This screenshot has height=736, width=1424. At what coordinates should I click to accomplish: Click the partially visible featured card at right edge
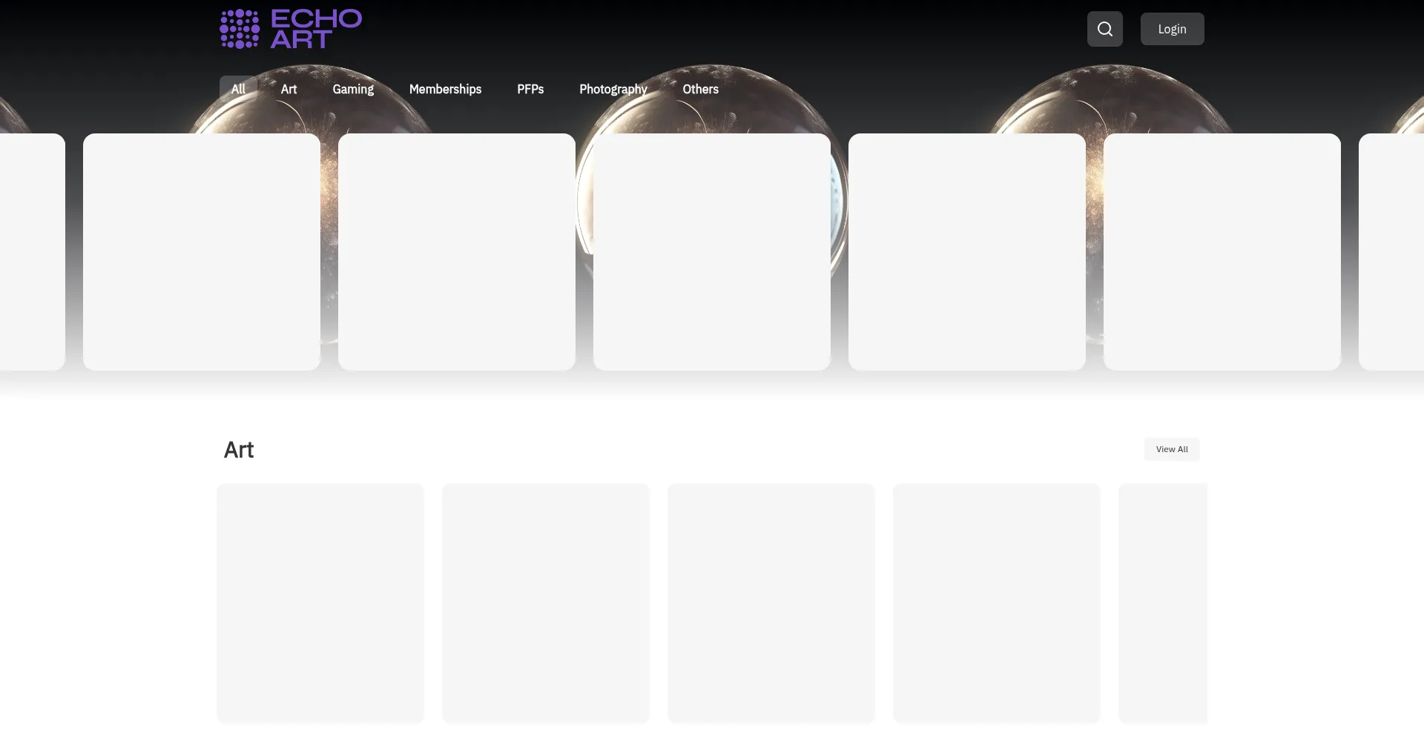coord(1391,252)
